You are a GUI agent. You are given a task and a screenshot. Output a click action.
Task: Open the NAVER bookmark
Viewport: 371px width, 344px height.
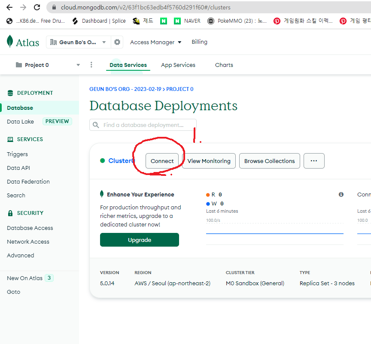(187, 21)
